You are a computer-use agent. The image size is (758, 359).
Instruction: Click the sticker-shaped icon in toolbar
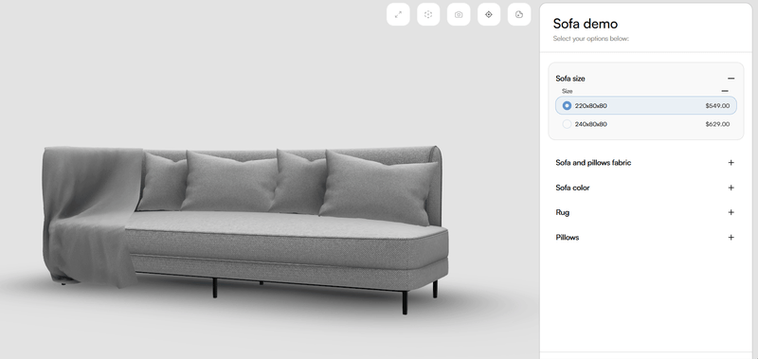click(519, 14)
